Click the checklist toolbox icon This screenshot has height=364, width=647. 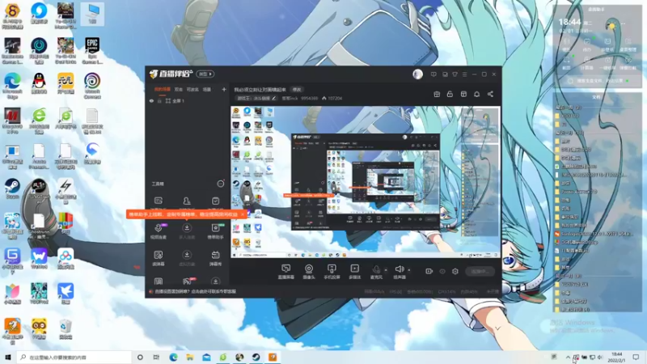pos(215,201)
